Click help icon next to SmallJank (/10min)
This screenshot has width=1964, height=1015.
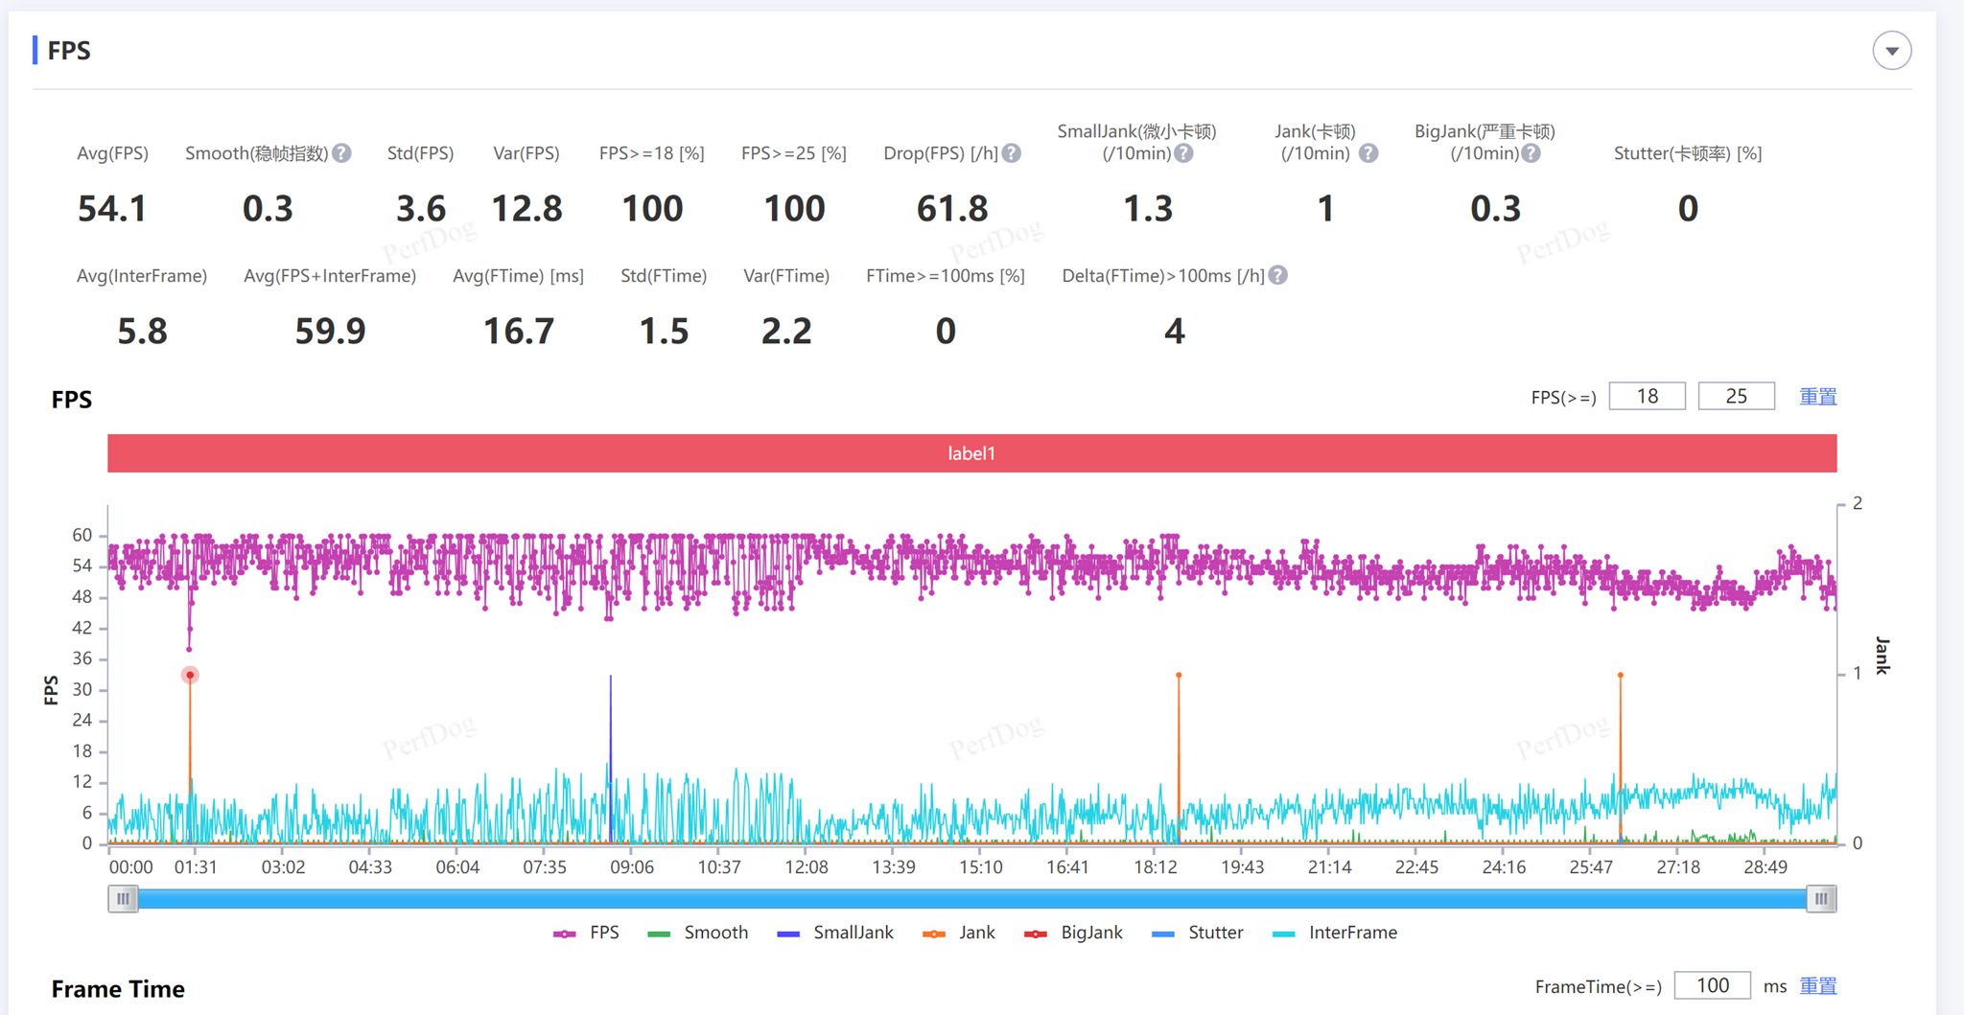coord(1184,153)
